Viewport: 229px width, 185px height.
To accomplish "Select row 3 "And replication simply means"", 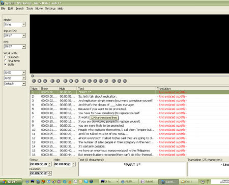I will click(130, 101).
